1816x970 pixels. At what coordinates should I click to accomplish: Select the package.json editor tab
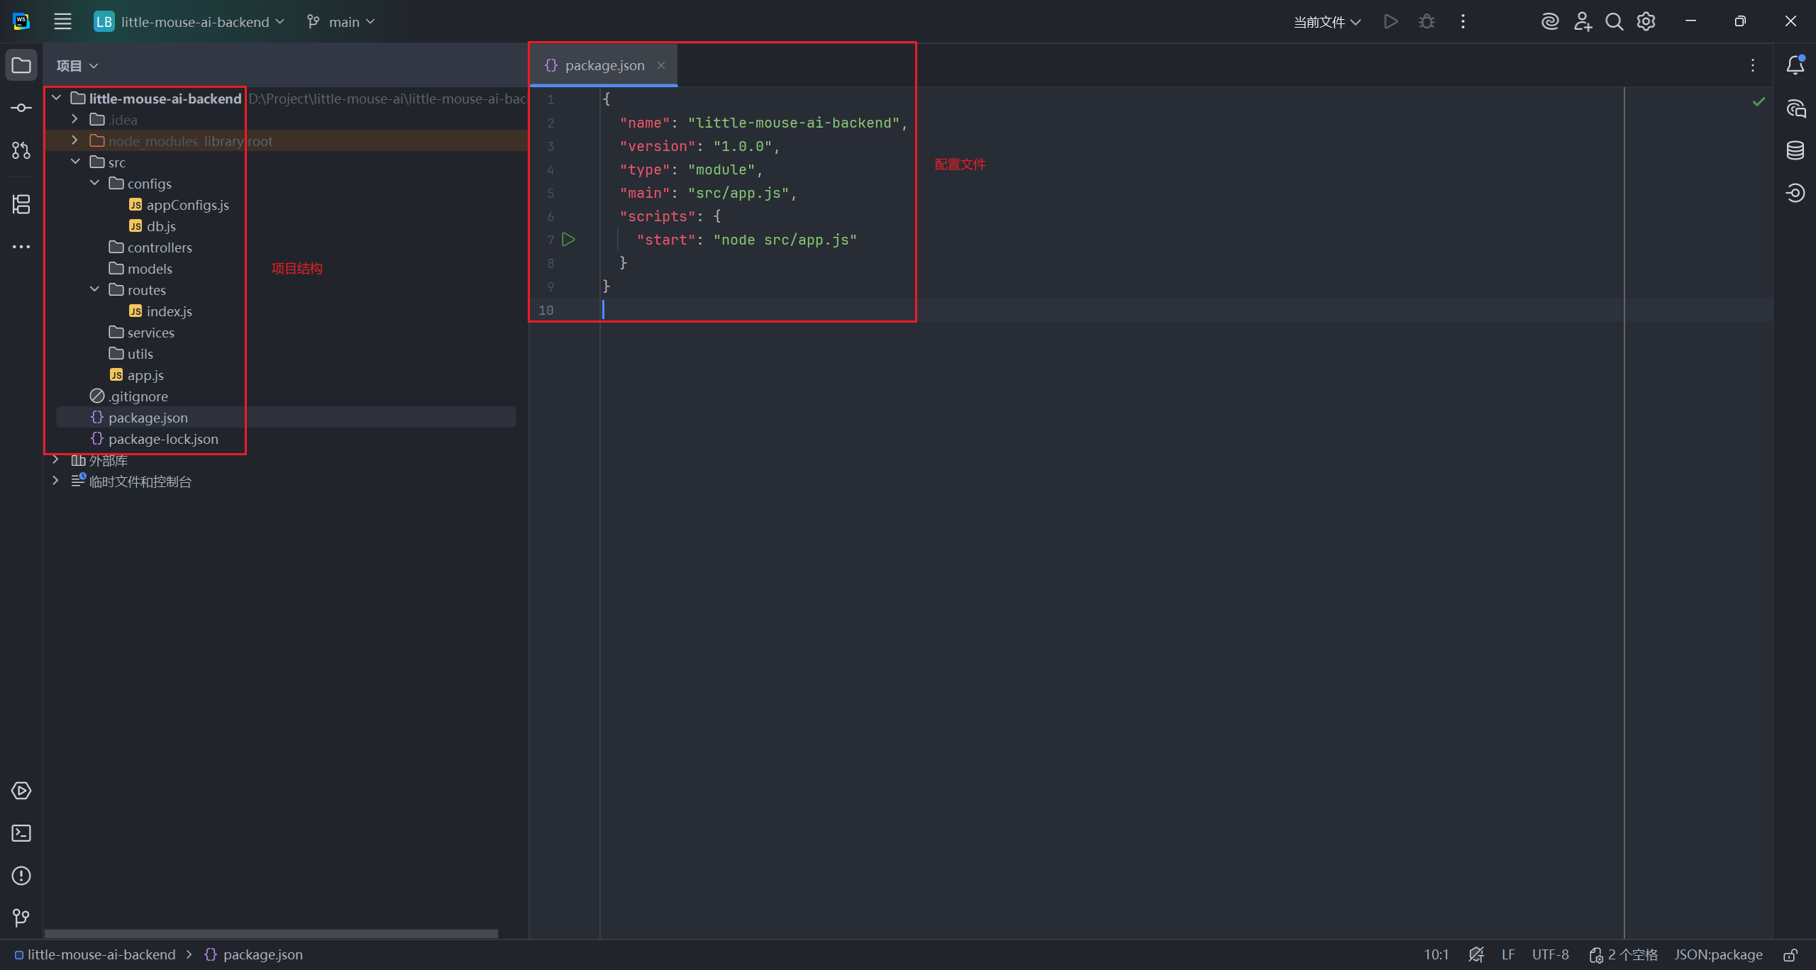[604, 65]
